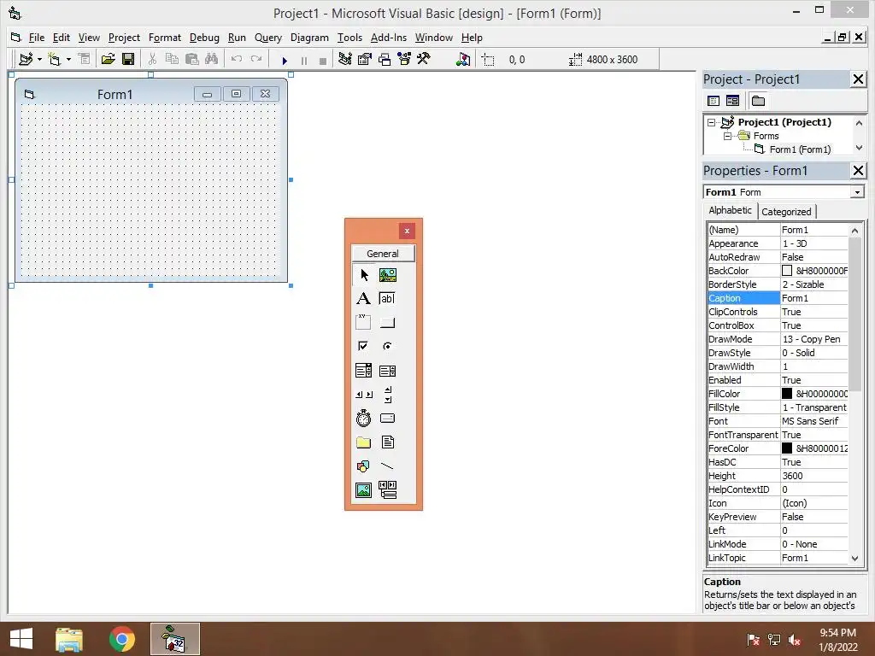Click the properties list scroll down arrow
The height and width of the screenshot is (656, 875).
854,558
